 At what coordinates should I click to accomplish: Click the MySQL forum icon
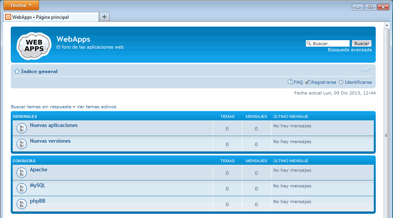21,189
